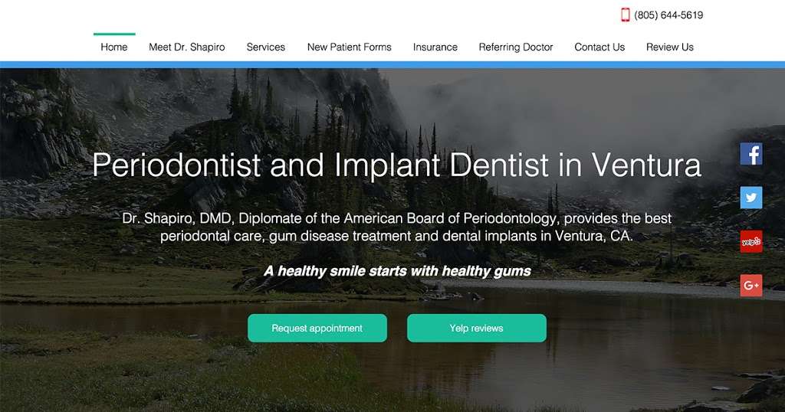
Task: Navigate to the Insurance page
Action: coord(435,47)
